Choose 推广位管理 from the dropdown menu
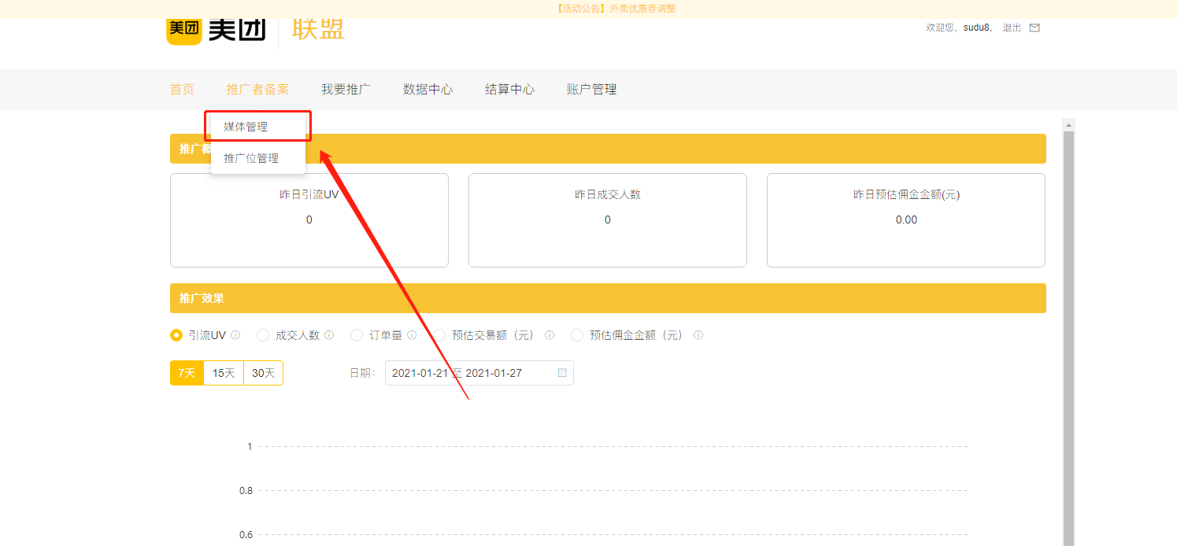The height and width of the screenshot is (546, 1177). [x=251, y=158]
